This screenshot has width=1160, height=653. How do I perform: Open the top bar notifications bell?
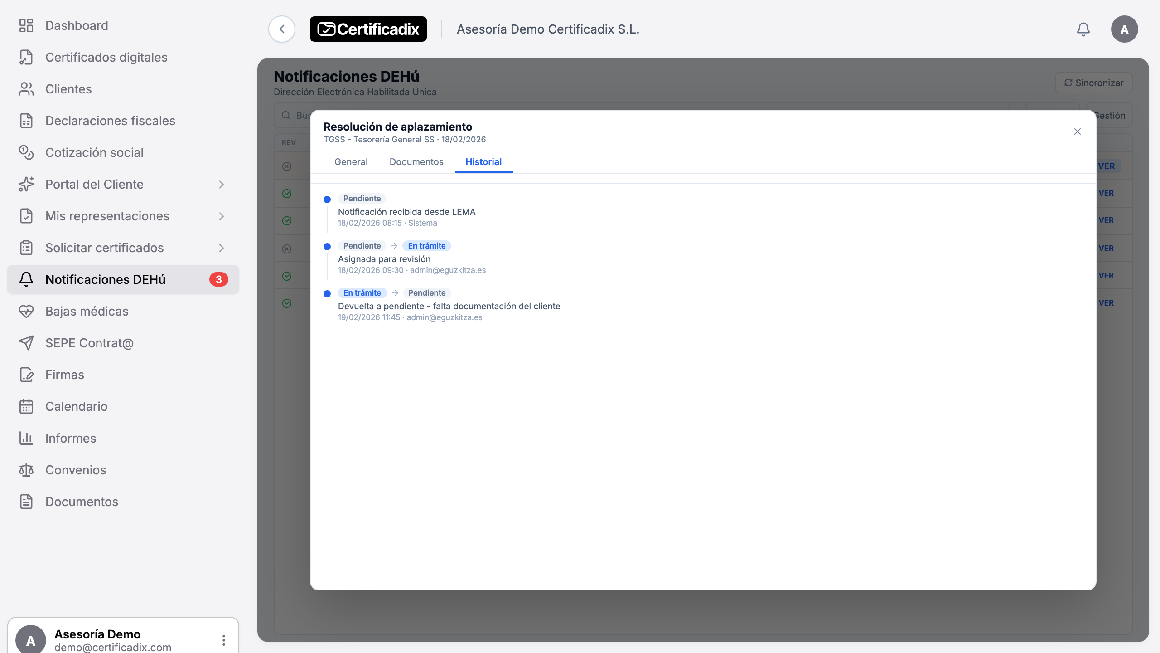pos(1083,29)
